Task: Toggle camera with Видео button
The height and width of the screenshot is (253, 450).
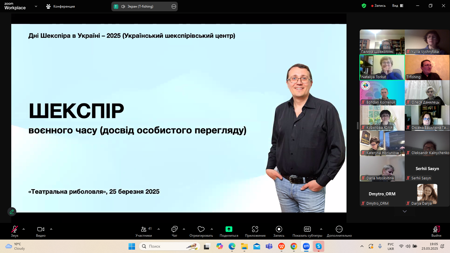Action: pos(41,231)
